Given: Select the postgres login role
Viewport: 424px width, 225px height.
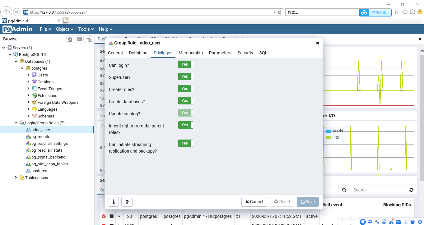Looking at the screenshot, I should coord(39,171).
